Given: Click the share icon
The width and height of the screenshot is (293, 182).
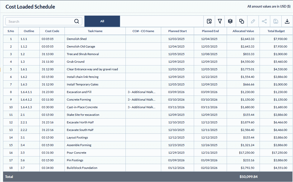Looking at the screenshot, I should click(264, 21).
